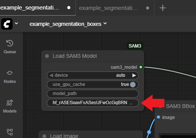Open the example_segmentation_boxes workflow dropdown

click(x=68, y=24)
